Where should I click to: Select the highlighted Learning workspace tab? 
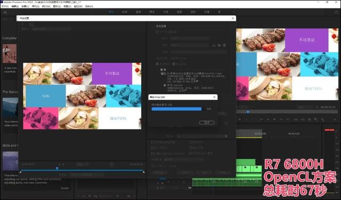[x=111, y=12]
